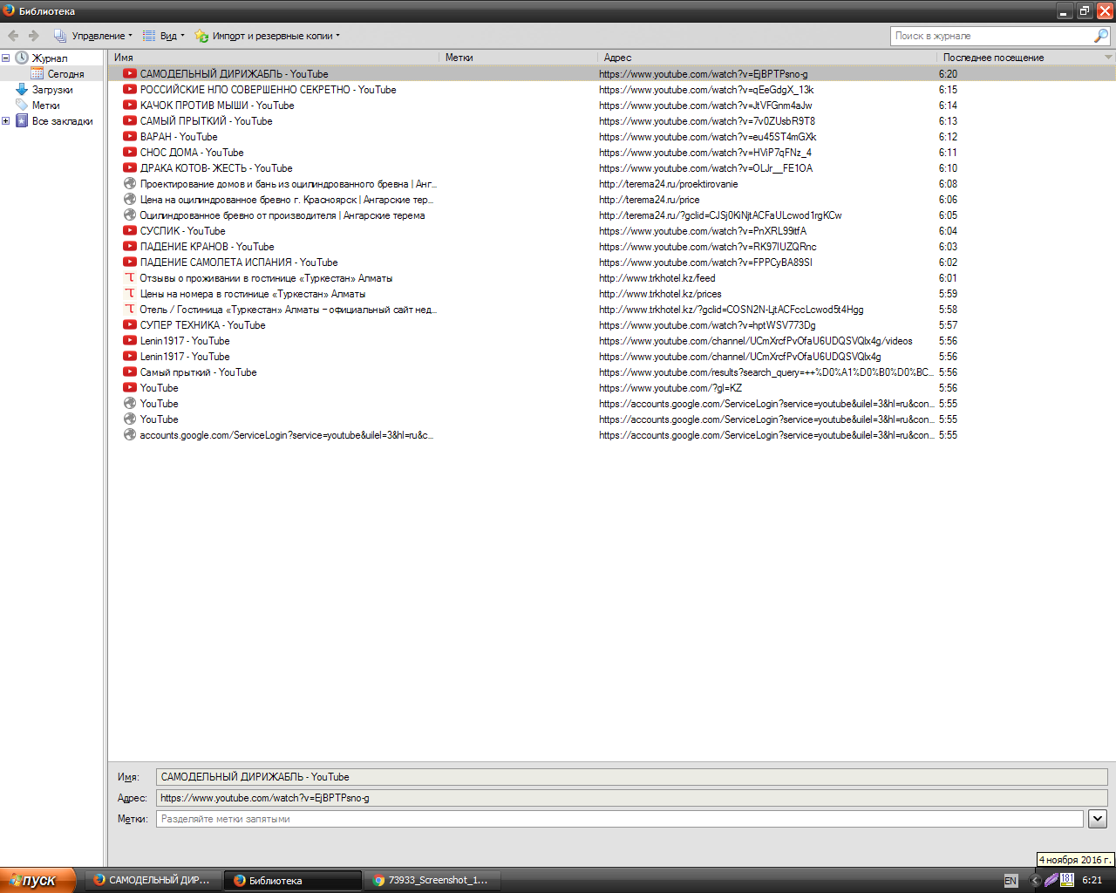Switch to Библиотека taskbar button
The height and width of the screenshot is (893, 1116).
(x=292, y=880)
